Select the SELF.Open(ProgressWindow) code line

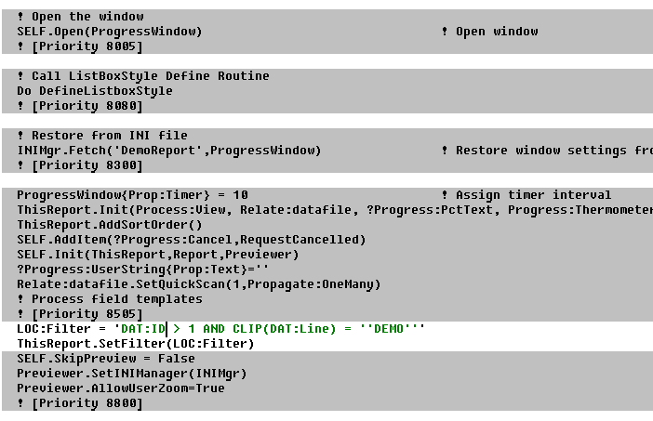pos(110,32)
